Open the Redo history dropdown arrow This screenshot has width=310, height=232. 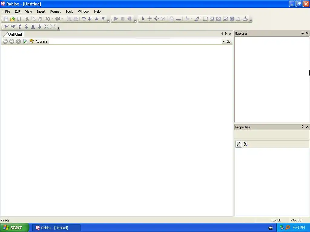[x=62, y=19]
